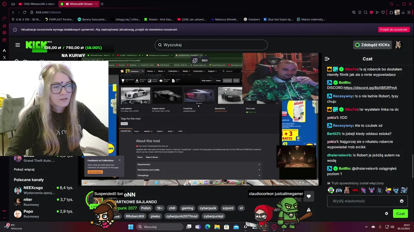Viewport: 414px width, 232px height.
Task: Open Microsoft Edge from the taskbar
Action: click(x=207, y=227)
